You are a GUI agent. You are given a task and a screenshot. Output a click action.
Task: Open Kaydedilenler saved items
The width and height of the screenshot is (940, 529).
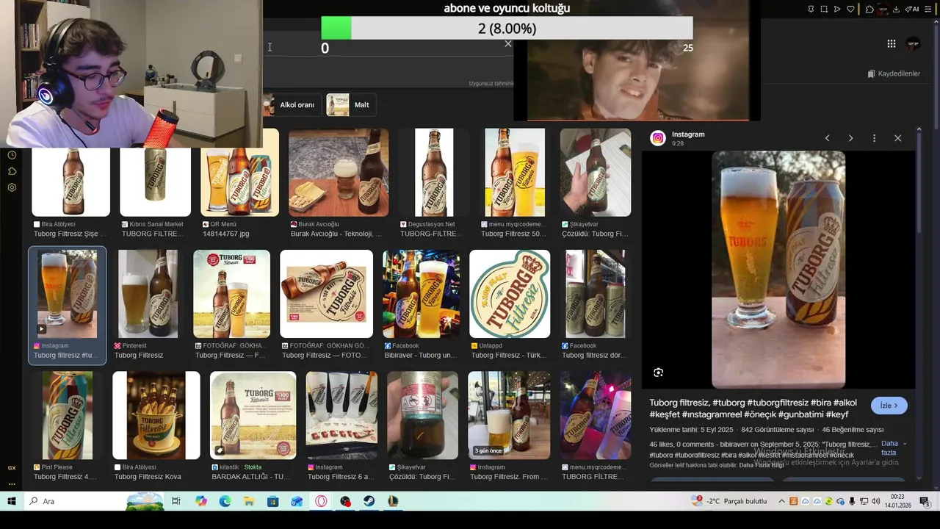tap(894, 73)
